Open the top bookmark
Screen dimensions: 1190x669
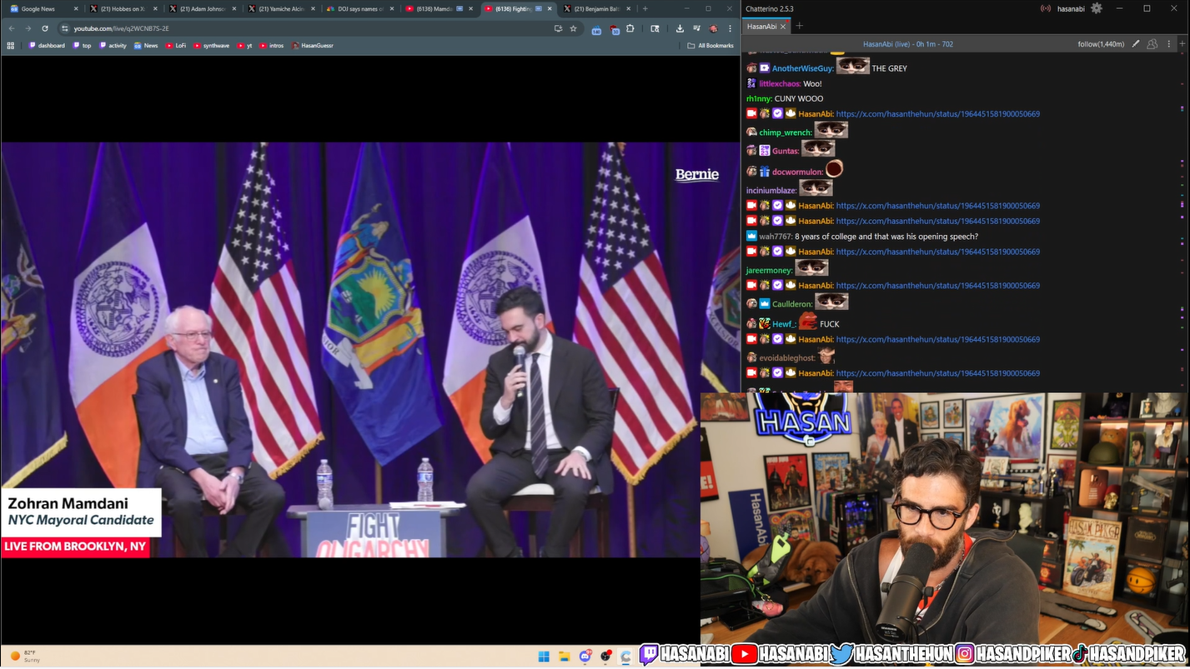(82, 46)
